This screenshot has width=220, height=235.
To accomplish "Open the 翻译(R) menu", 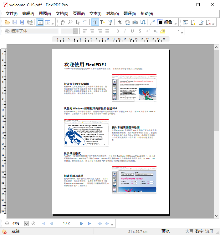I will [130, 14].
